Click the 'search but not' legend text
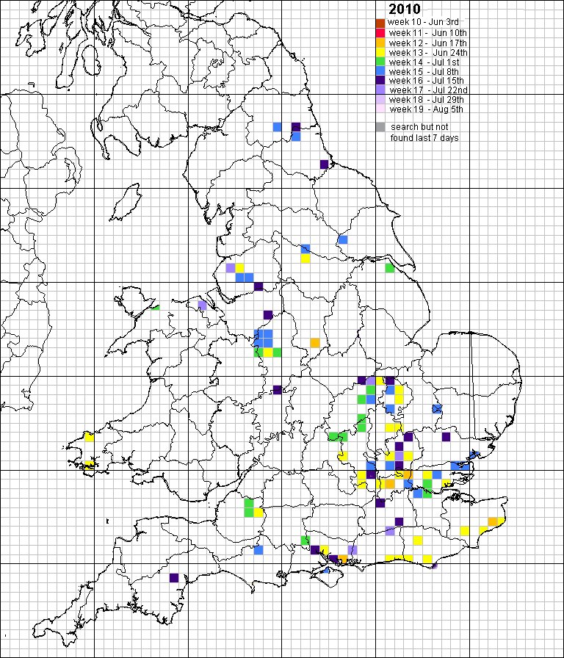564x658 pixels. [x=419, y=127]
